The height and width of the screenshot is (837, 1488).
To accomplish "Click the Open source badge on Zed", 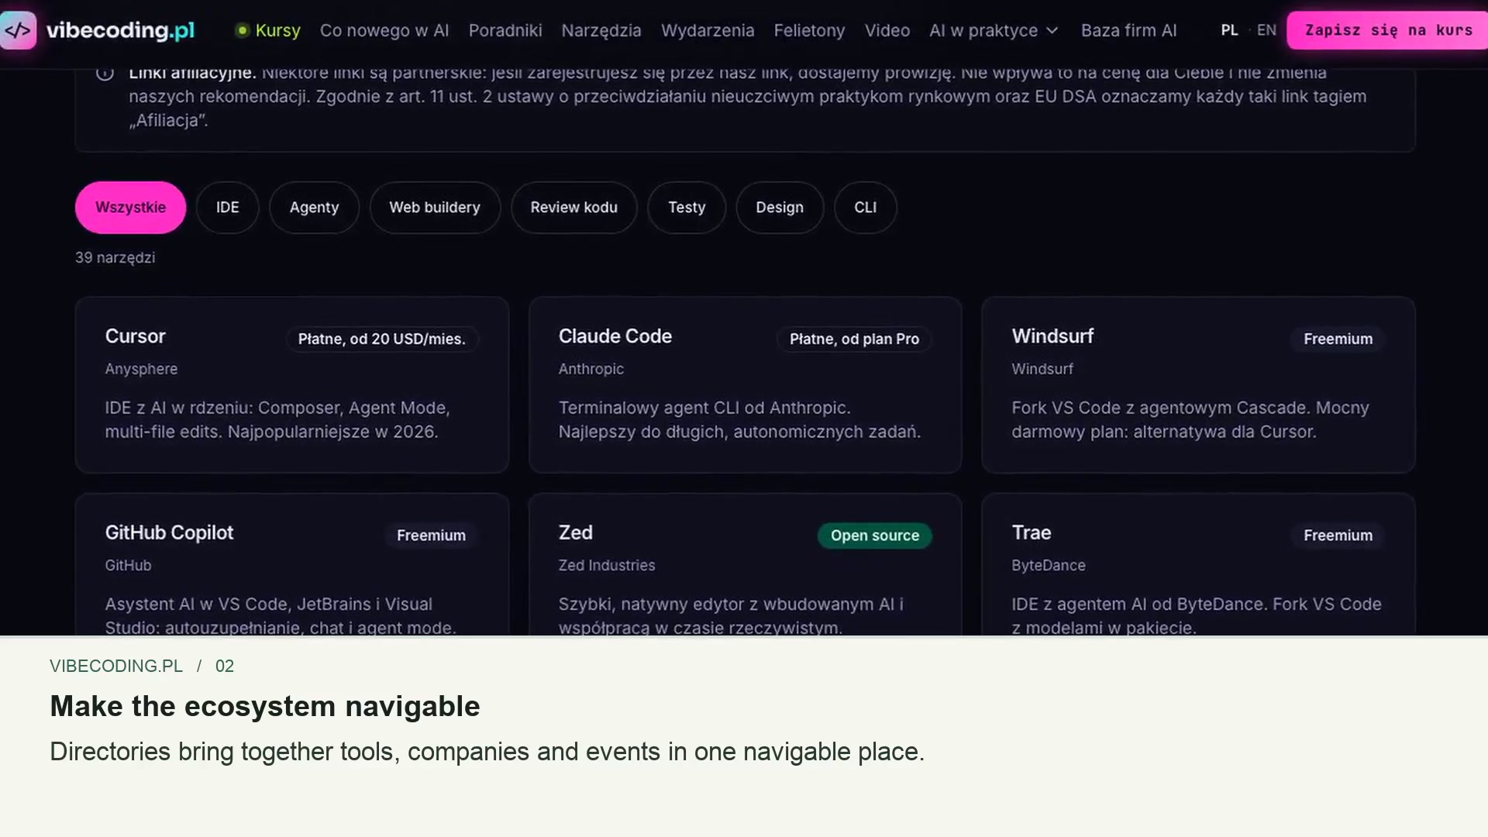I will tap(875, 536).
